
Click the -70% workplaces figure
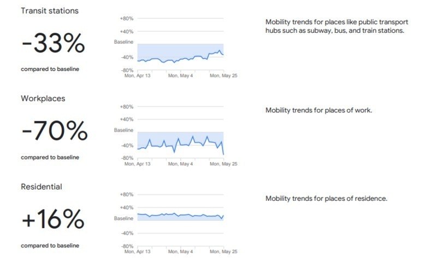55,130
